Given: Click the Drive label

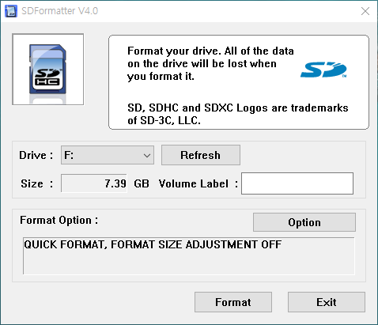Looking at the screenshot, I should pos(36,155).
